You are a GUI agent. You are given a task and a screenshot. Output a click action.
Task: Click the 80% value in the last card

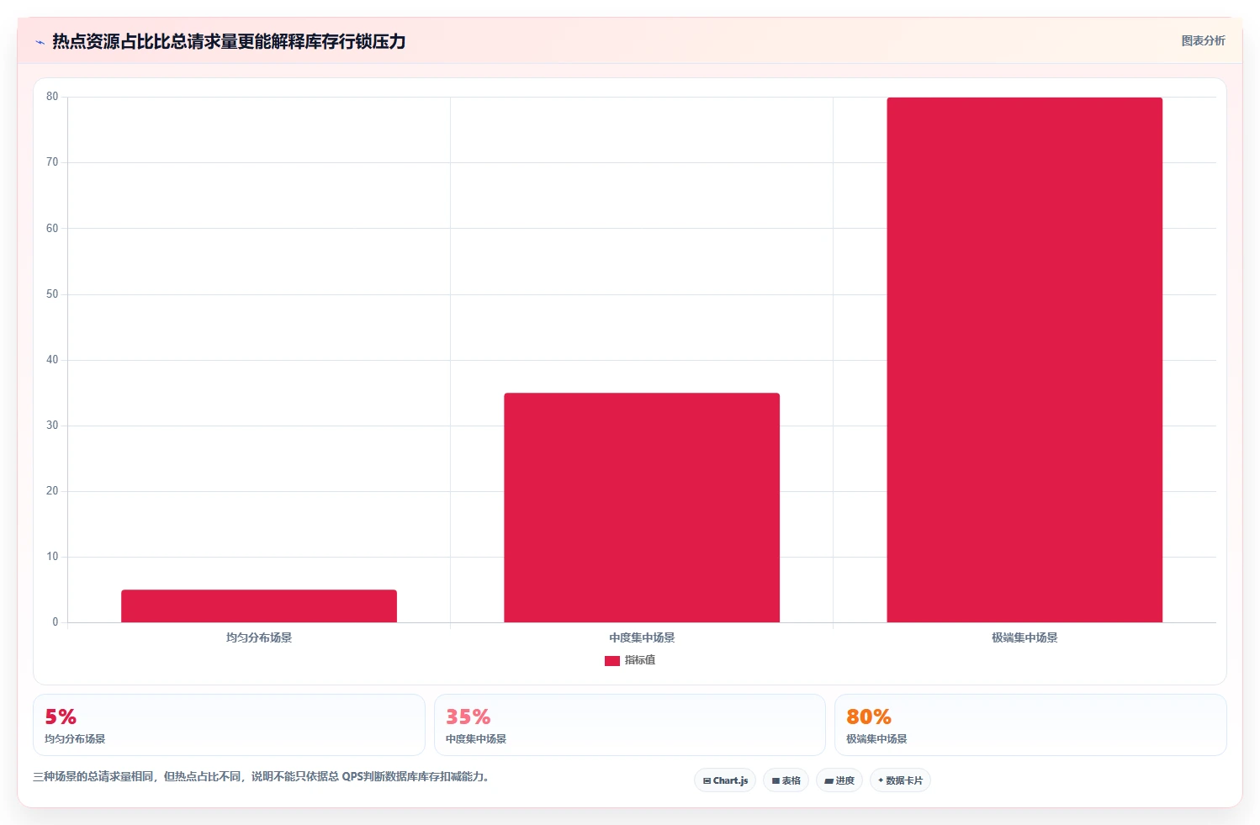[x=869, y=717]
